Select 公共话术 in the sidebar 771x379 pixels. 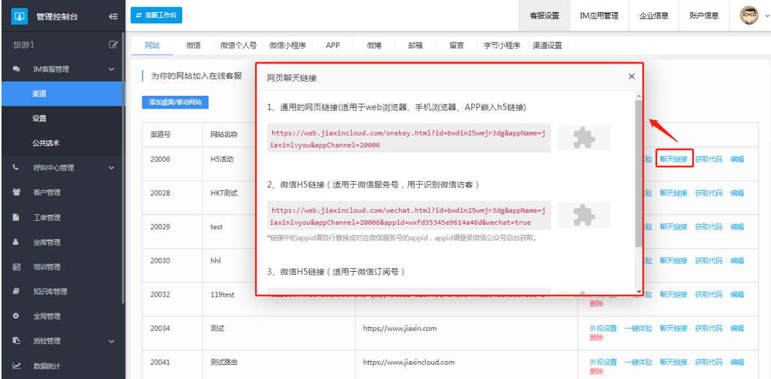click(x=46, y=143)
